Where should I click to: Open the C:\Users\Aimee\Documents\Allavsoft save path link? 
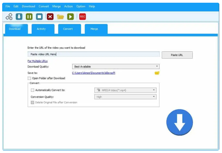(x=93, y=73)
